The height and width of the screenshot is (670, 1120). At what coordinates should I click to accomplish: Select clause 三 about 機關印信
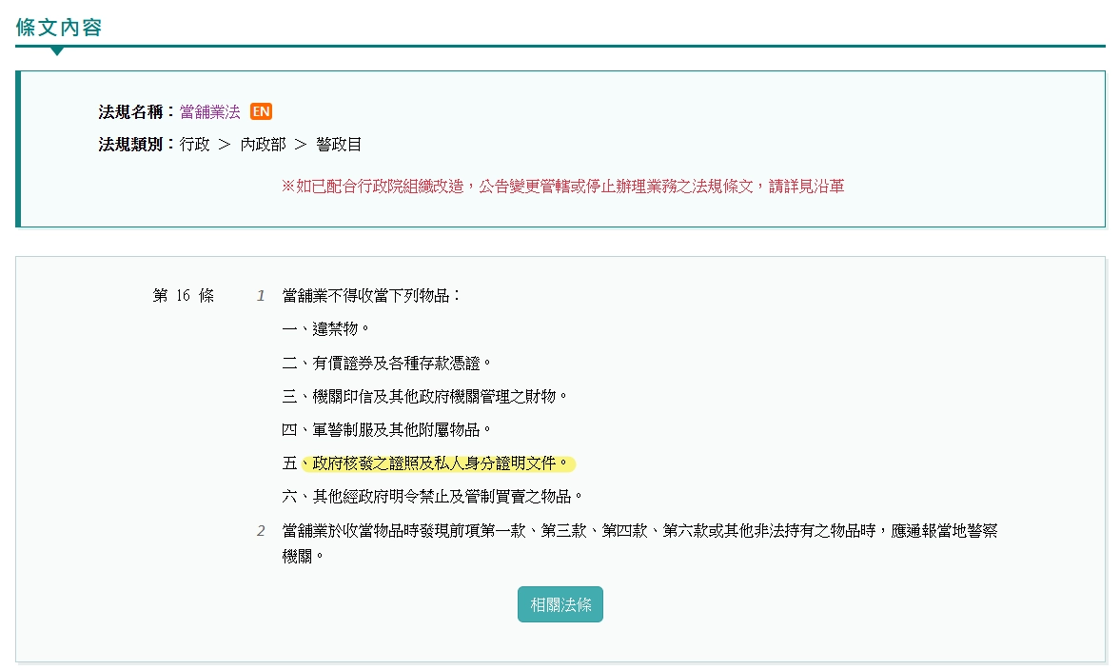(x=425, y=395)
